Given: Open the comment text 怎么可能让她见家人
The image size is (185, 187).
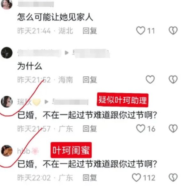Looking at the screenshot, I should (x=55, y=17).
